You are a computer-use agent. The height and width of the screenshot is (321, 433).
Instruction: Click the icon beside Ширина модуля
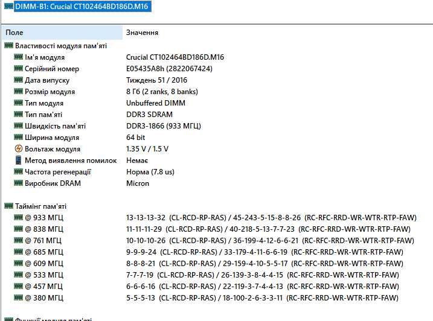tap(18, 137)
